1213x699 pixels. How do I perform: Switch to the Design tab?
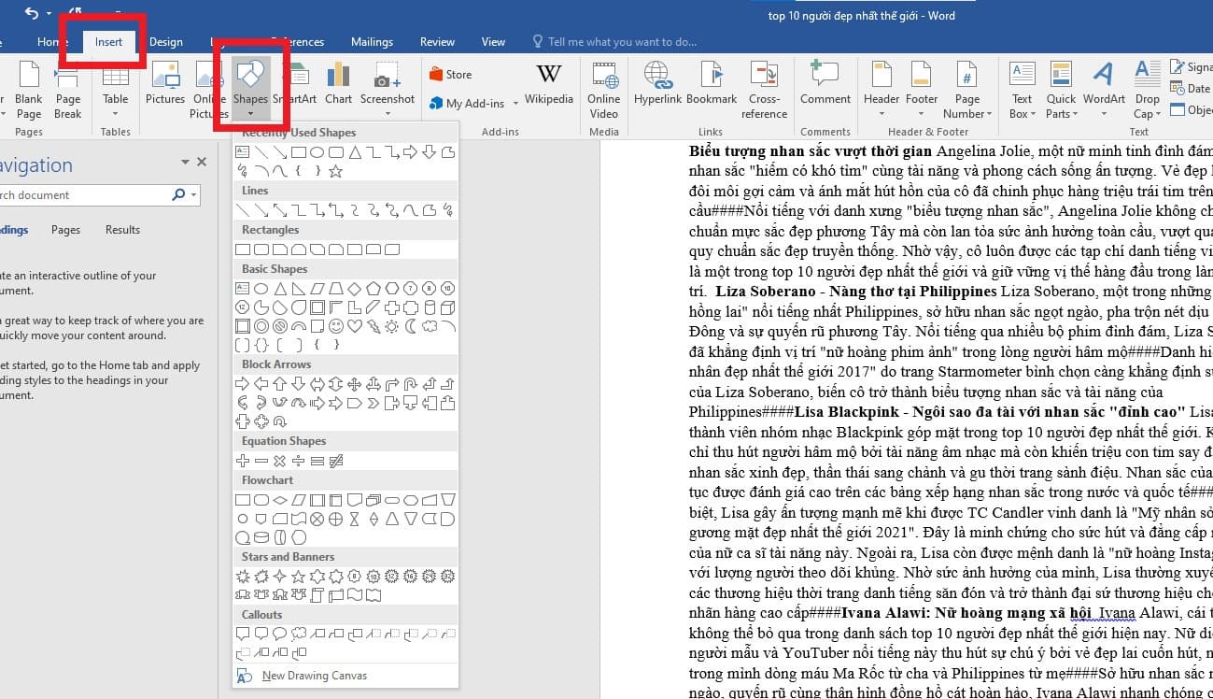(x=166, y=42)
